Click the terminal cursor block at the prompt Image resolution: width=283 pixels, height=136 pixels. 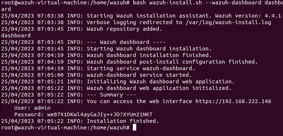click(x=134, y=128)
